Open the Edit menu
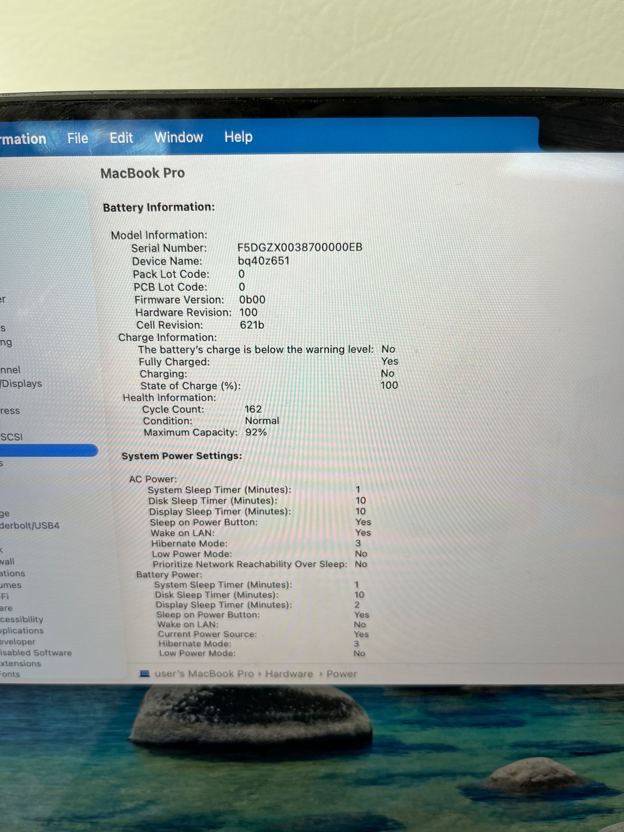Viewport: 624px width, 832px height. pyautogui.click(x=121, y=138)
